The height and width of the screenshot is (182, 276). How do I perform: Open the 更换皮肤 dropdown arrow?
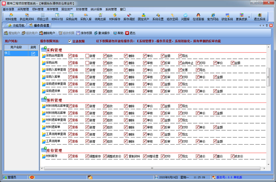[249, 17]
